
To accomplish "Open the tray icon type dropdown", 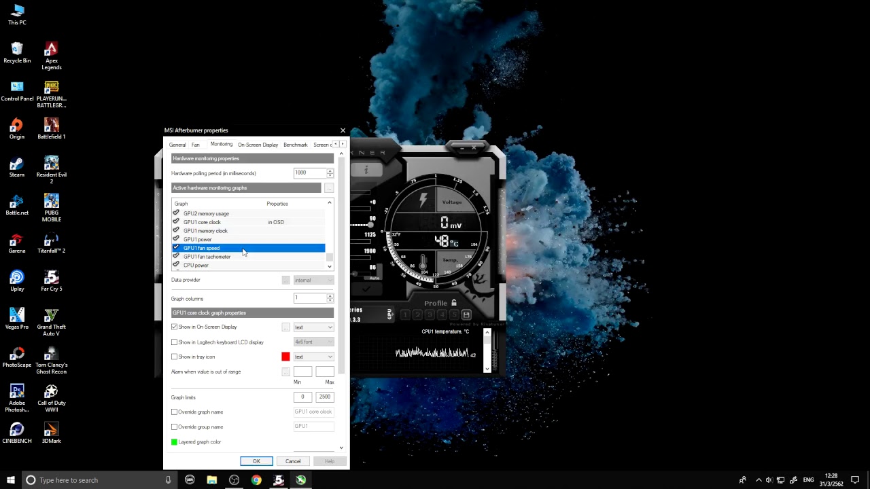I will click(313, 357).
